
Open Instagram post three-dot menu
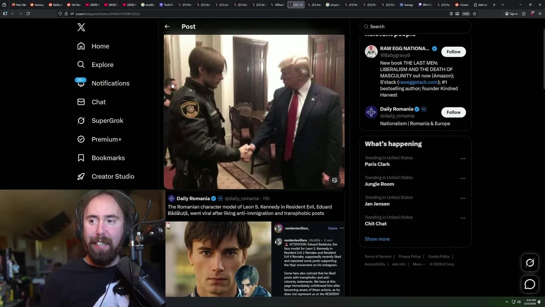point(341,228)
